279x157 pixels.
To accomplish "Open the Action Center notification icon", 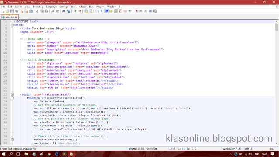I will (272, 154).
